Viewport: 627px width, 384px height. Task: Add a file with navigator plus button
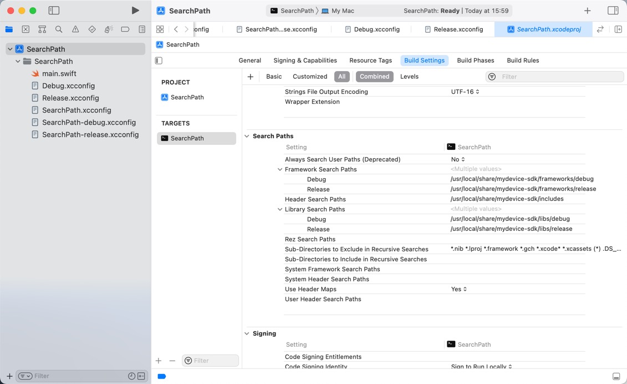point(9,376)
